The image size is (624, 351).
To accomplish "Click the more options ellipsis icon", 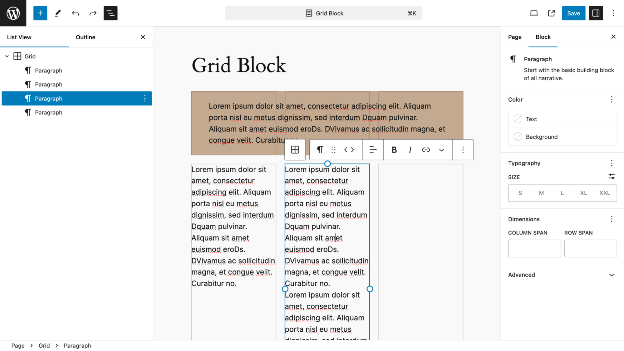I will pyautogui.click(x=463, y=149).
